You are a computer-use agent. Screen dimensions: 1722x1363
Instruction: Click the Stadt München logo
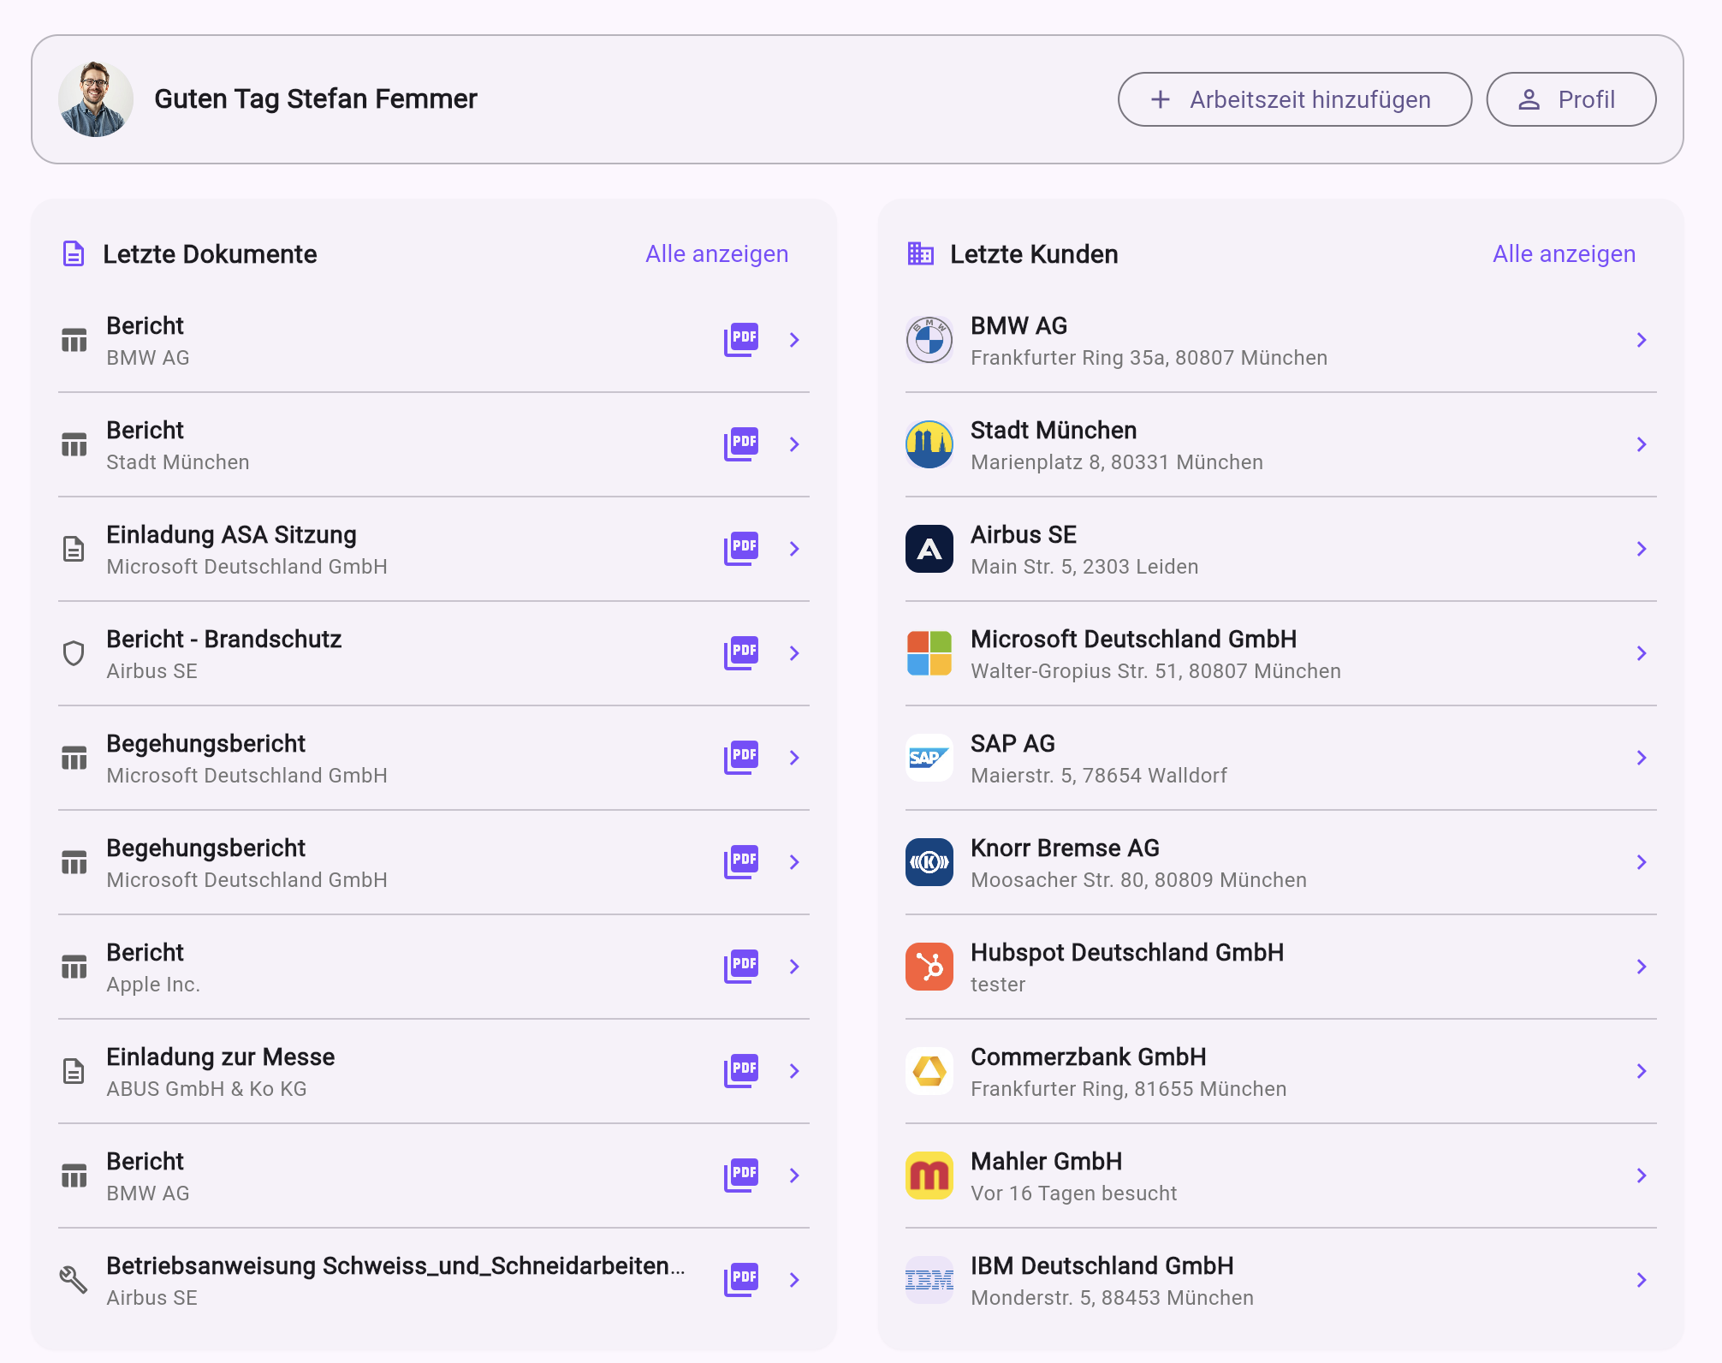[x=929, y=444]
